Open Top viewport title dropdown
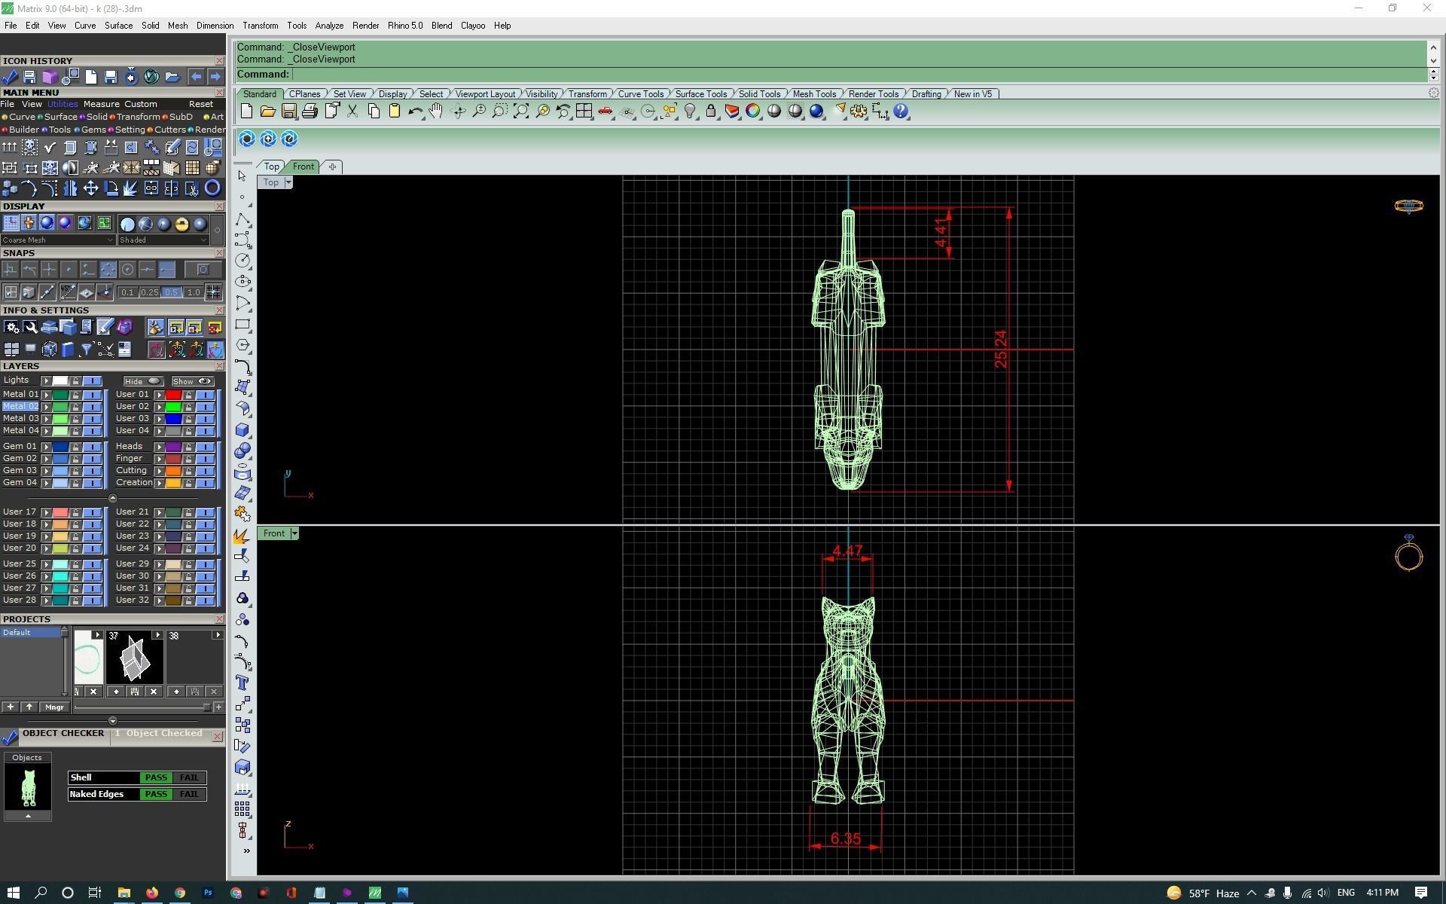 click(x=288, y=182)
